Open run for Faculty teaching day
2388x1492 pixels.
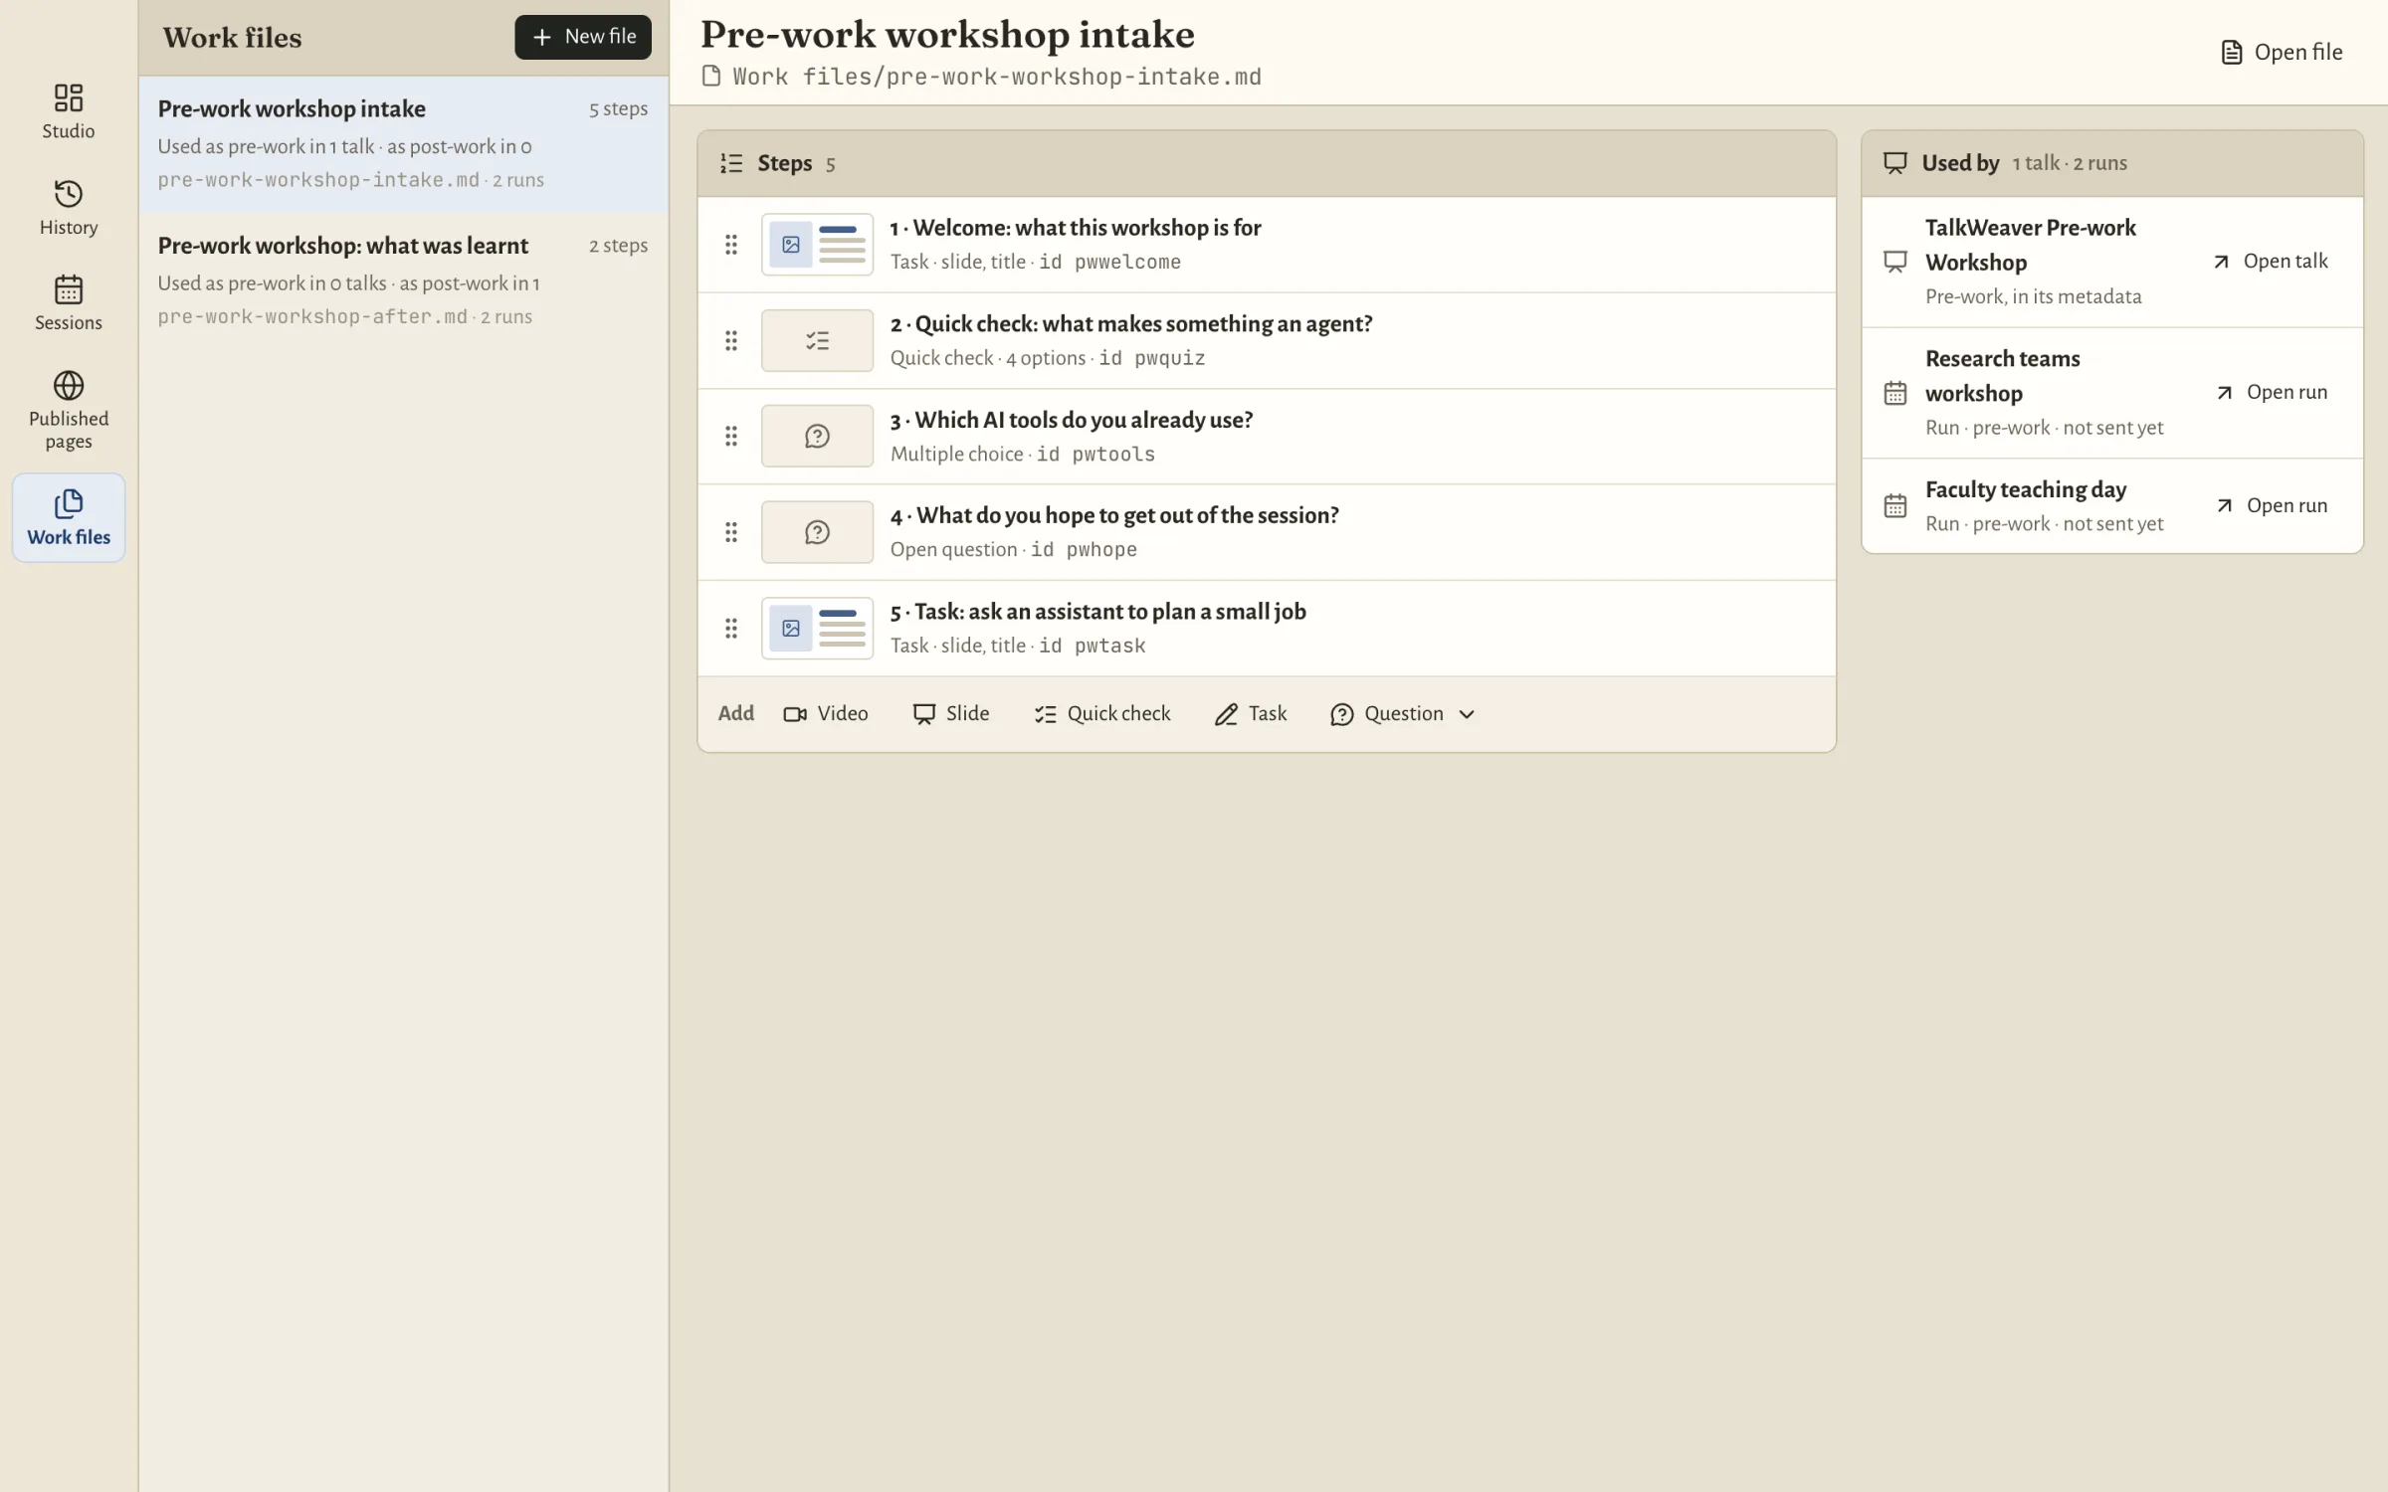[x=2273, y=505]
